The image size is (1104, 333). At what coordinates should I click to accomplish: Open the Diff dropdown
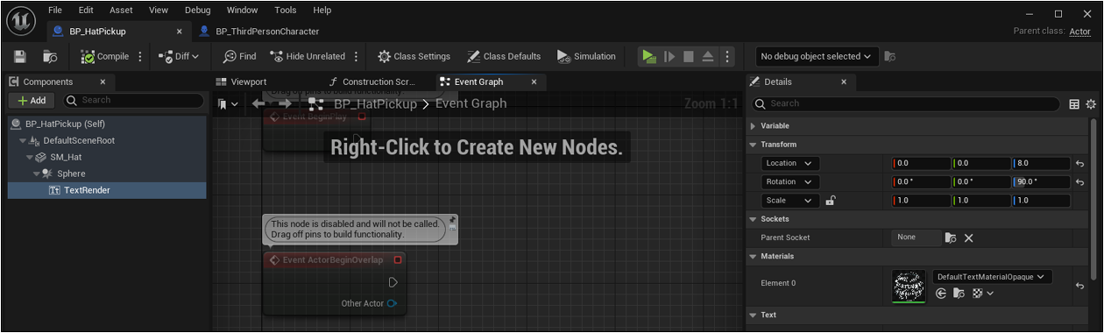click(x=179, y=56)
